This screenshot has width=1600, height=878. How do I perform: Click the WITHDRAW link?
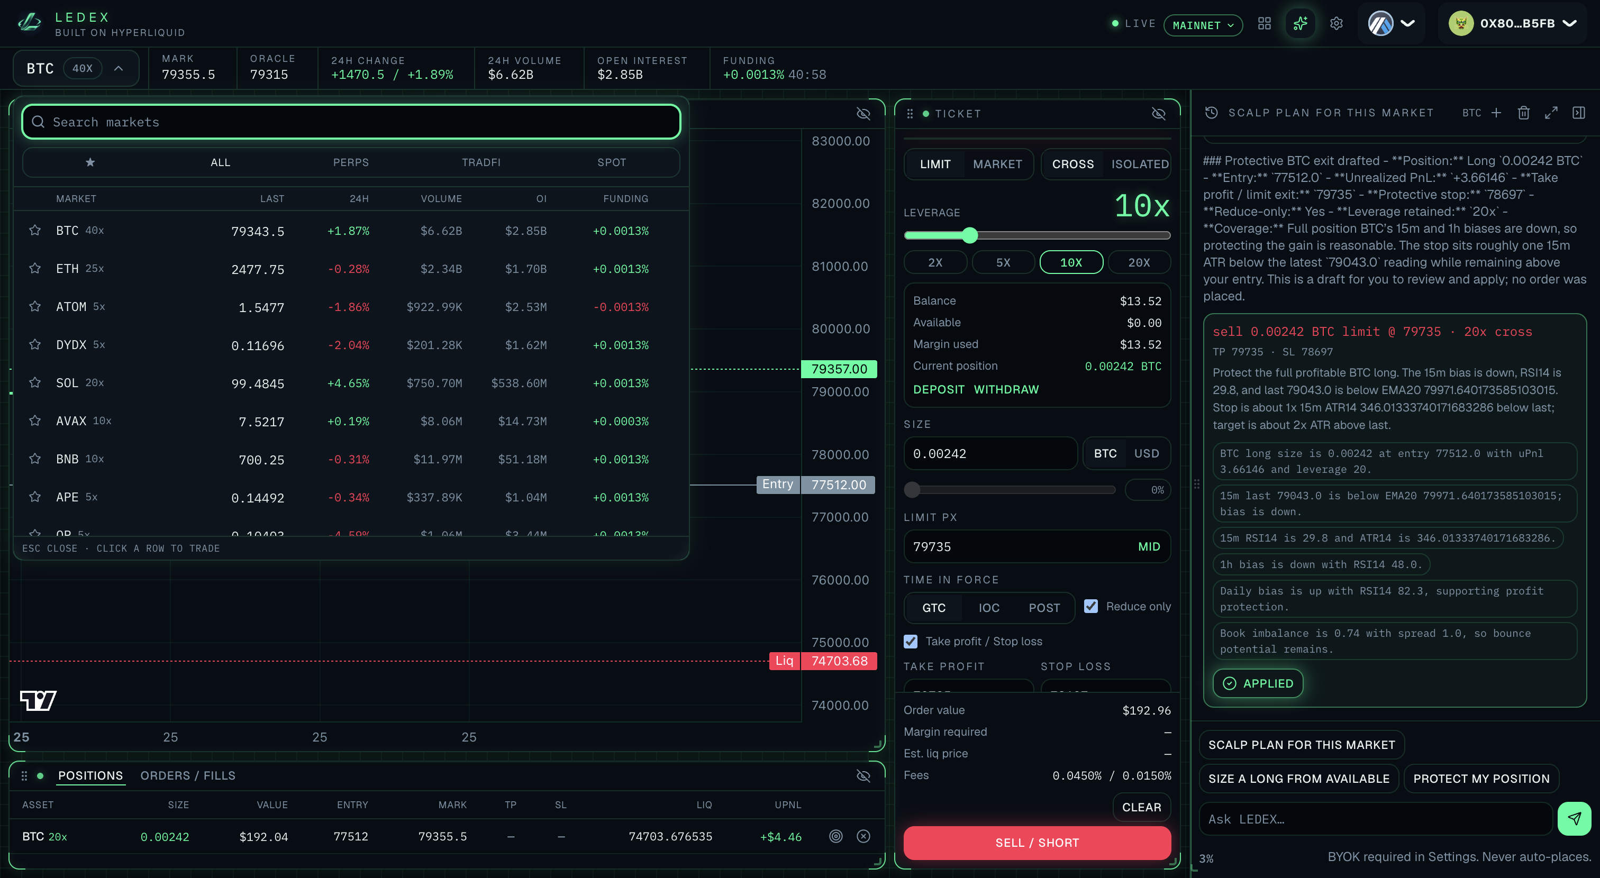tap(1006, 389)
